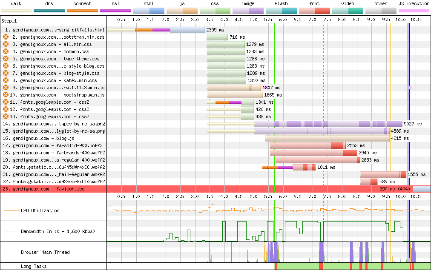The height and width of the screenshot is (270, 431).
Task: Select the JS Execution legend swatch
Action: click(x=414, y=11)
